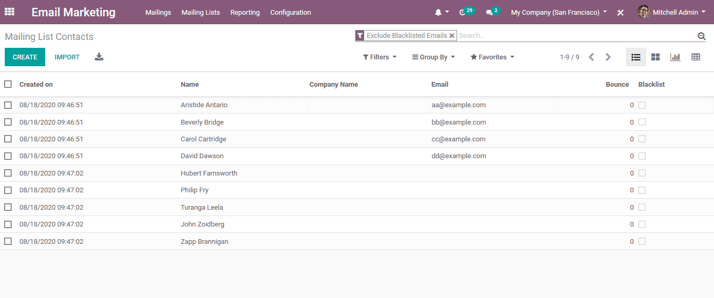Click the CREATE button
The image size is (714, 298).
pos(25,57)
